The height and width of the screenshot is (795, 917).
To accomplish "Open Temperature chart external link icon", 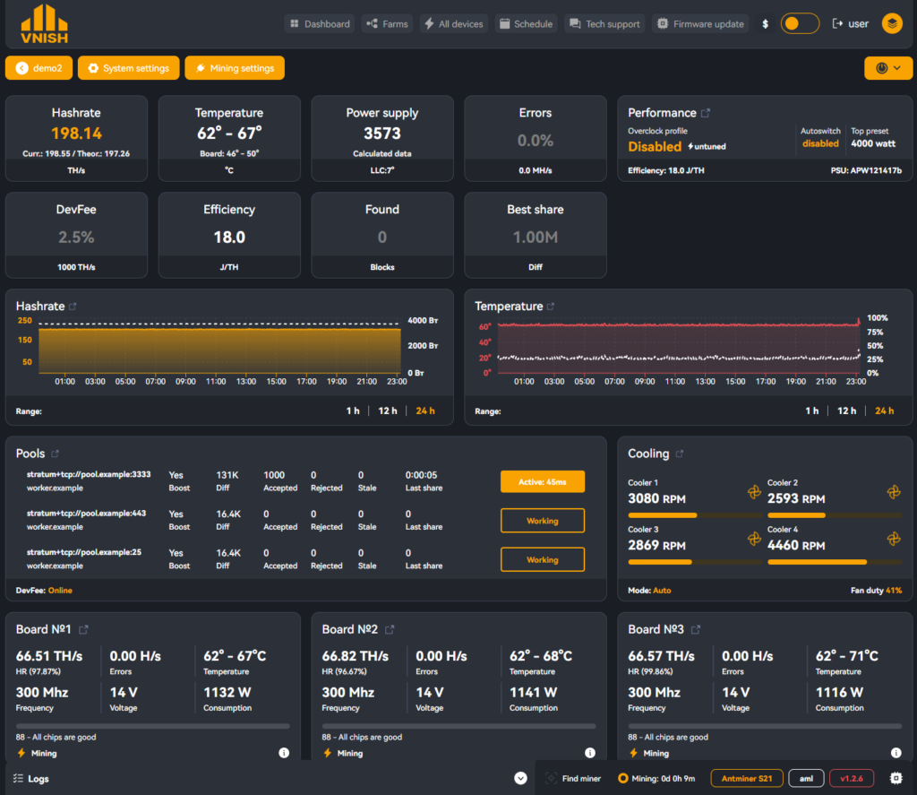I will tap(551, 307).
